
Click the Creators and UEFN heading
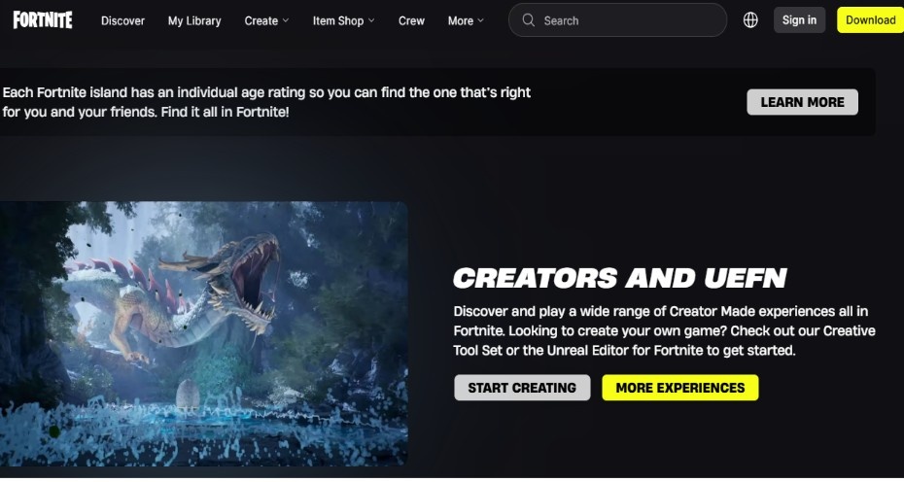tap(620, 278)
